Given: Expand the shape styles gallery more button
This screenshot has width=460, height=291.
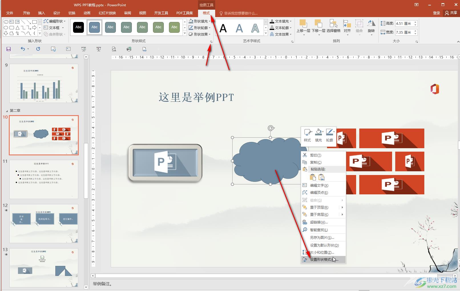Looking at the screenshot, I should click(x=185, y=34).
